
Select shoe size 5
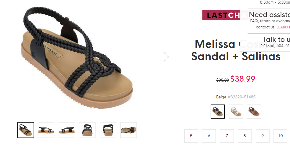[191, 136]
